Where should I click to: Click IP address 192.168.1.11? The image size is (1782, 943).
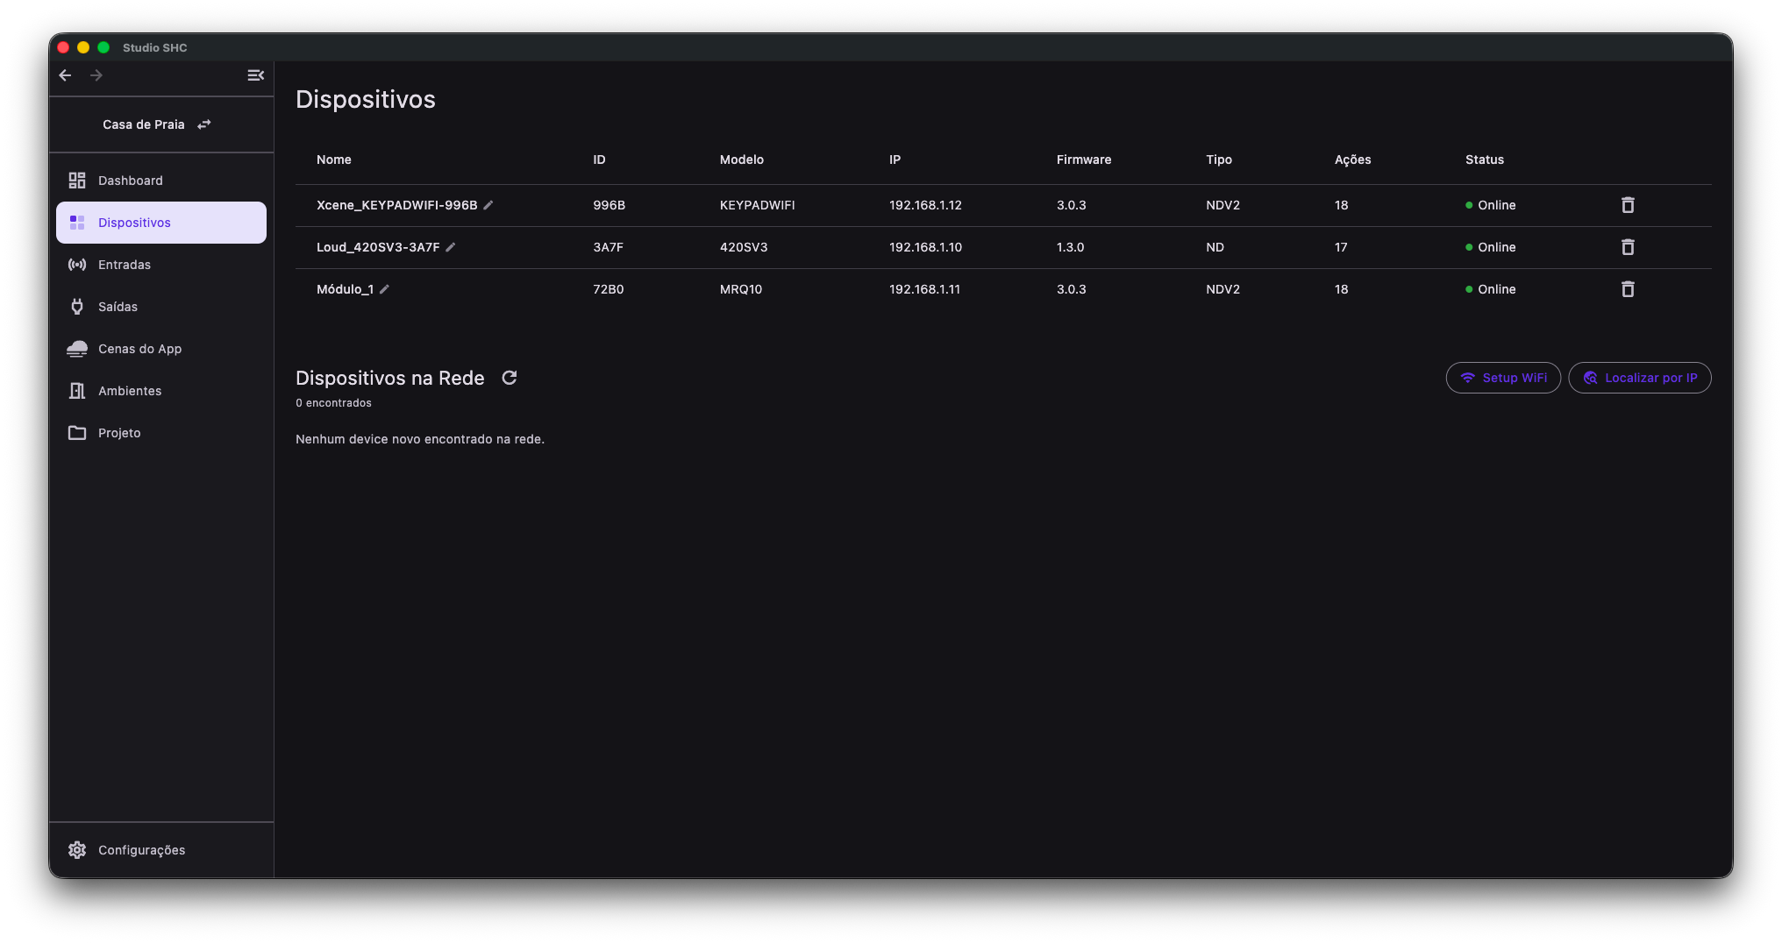(924, 289)
